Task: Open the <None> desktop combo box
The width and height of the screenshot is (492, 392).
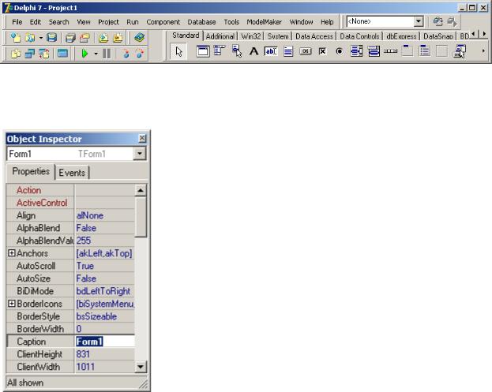Action: (419, 21)
